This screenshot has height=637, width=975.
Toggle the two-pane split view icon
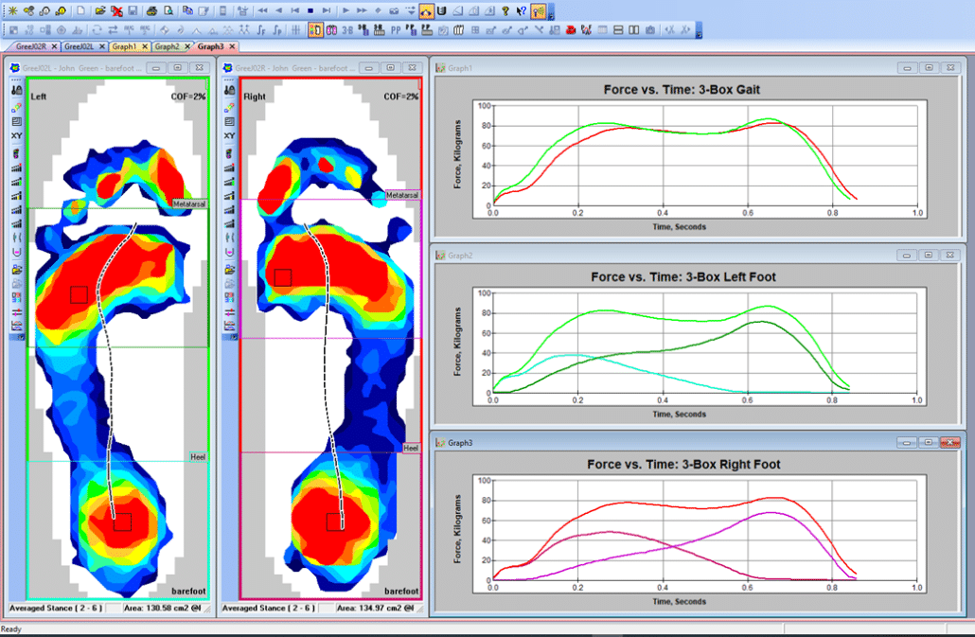632,30
